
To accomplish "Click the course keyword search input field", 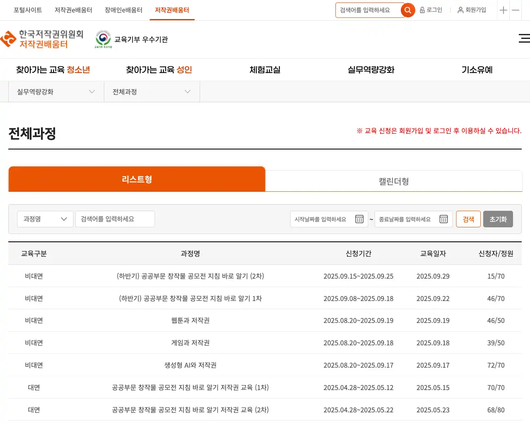I will tap(115, 219).
